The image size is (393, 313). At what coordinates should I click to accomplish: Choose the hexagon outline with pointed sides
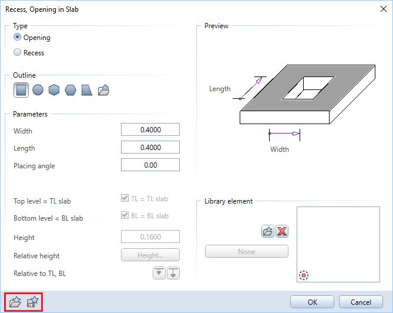[70, 90]
